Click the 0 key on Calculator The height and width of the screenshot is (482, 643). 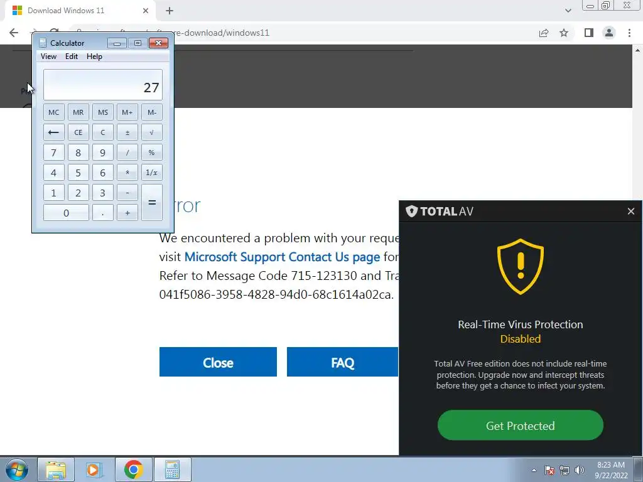tap(66, 213)
